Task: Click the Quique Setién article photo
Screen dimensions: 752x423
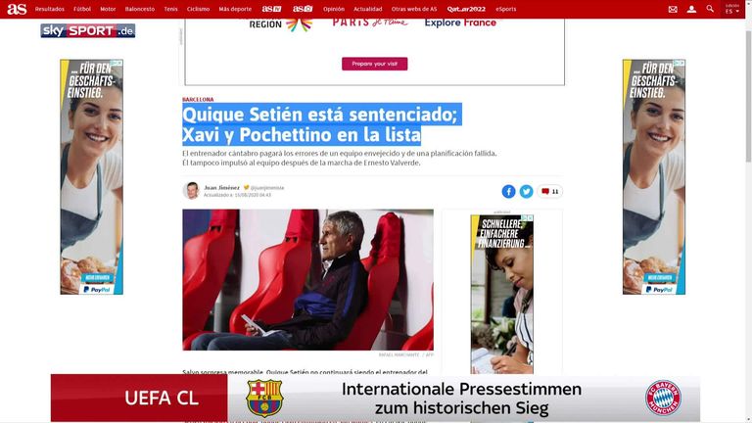Action: pos(307,280)
